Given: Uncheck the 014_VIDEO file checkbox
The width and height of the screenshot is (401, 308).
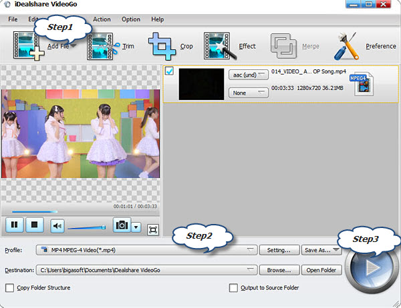Looking at the screenshot, I should tap(169, 71).
